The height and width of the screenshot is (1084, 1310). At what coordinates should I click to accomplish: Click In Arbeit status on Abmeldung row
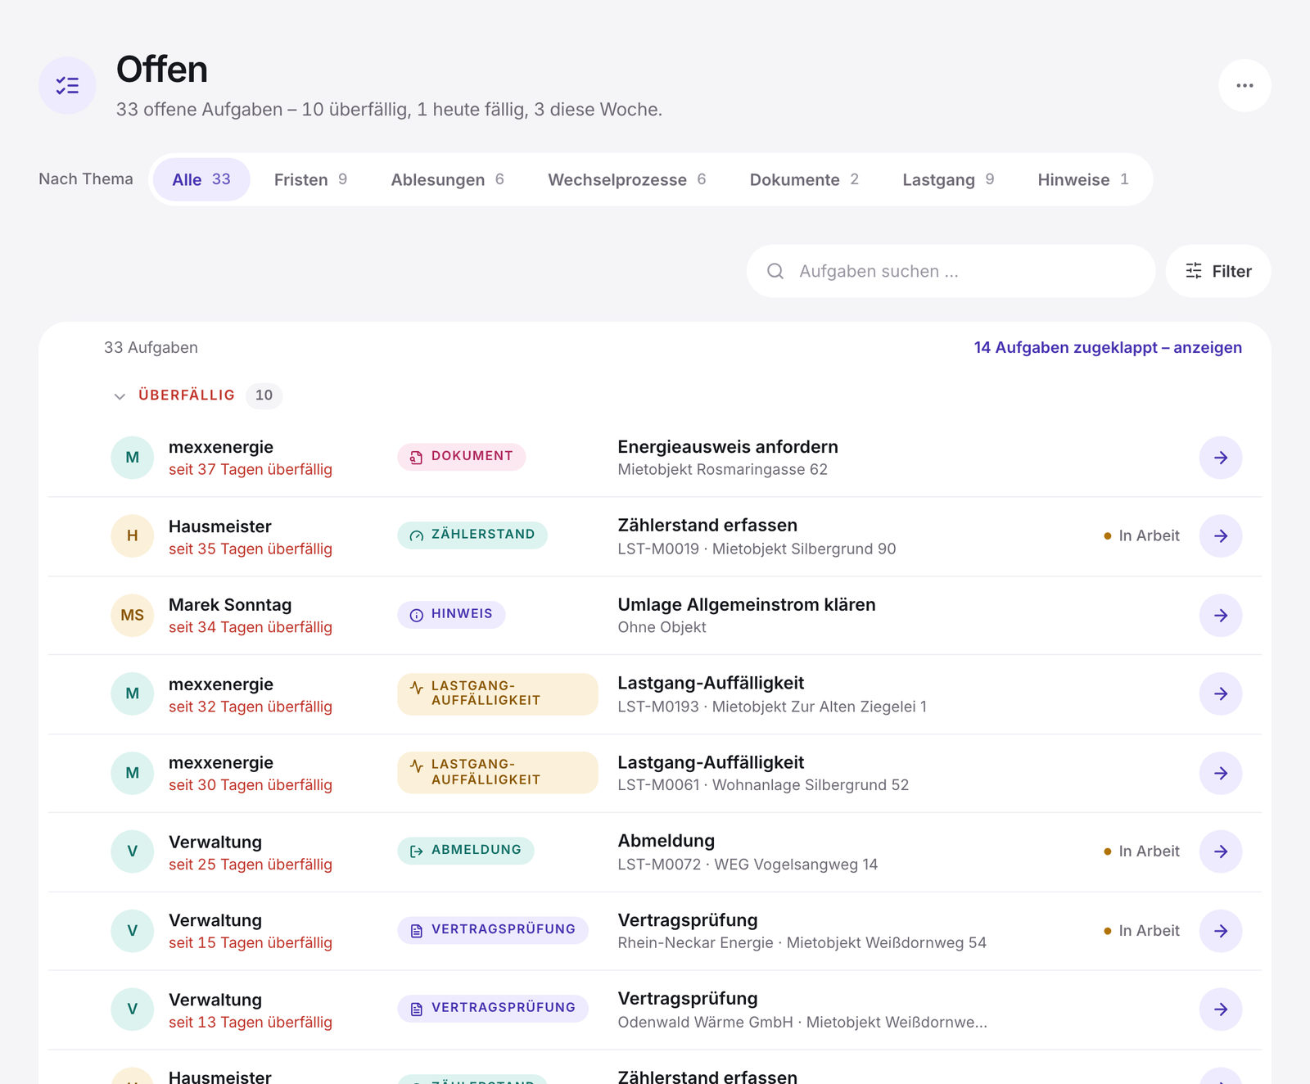pos(1141,851)
